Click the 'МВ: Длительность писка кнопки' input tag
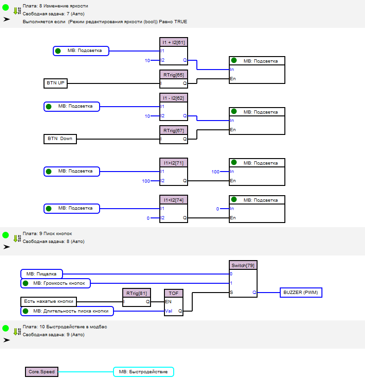 [67, 311]
